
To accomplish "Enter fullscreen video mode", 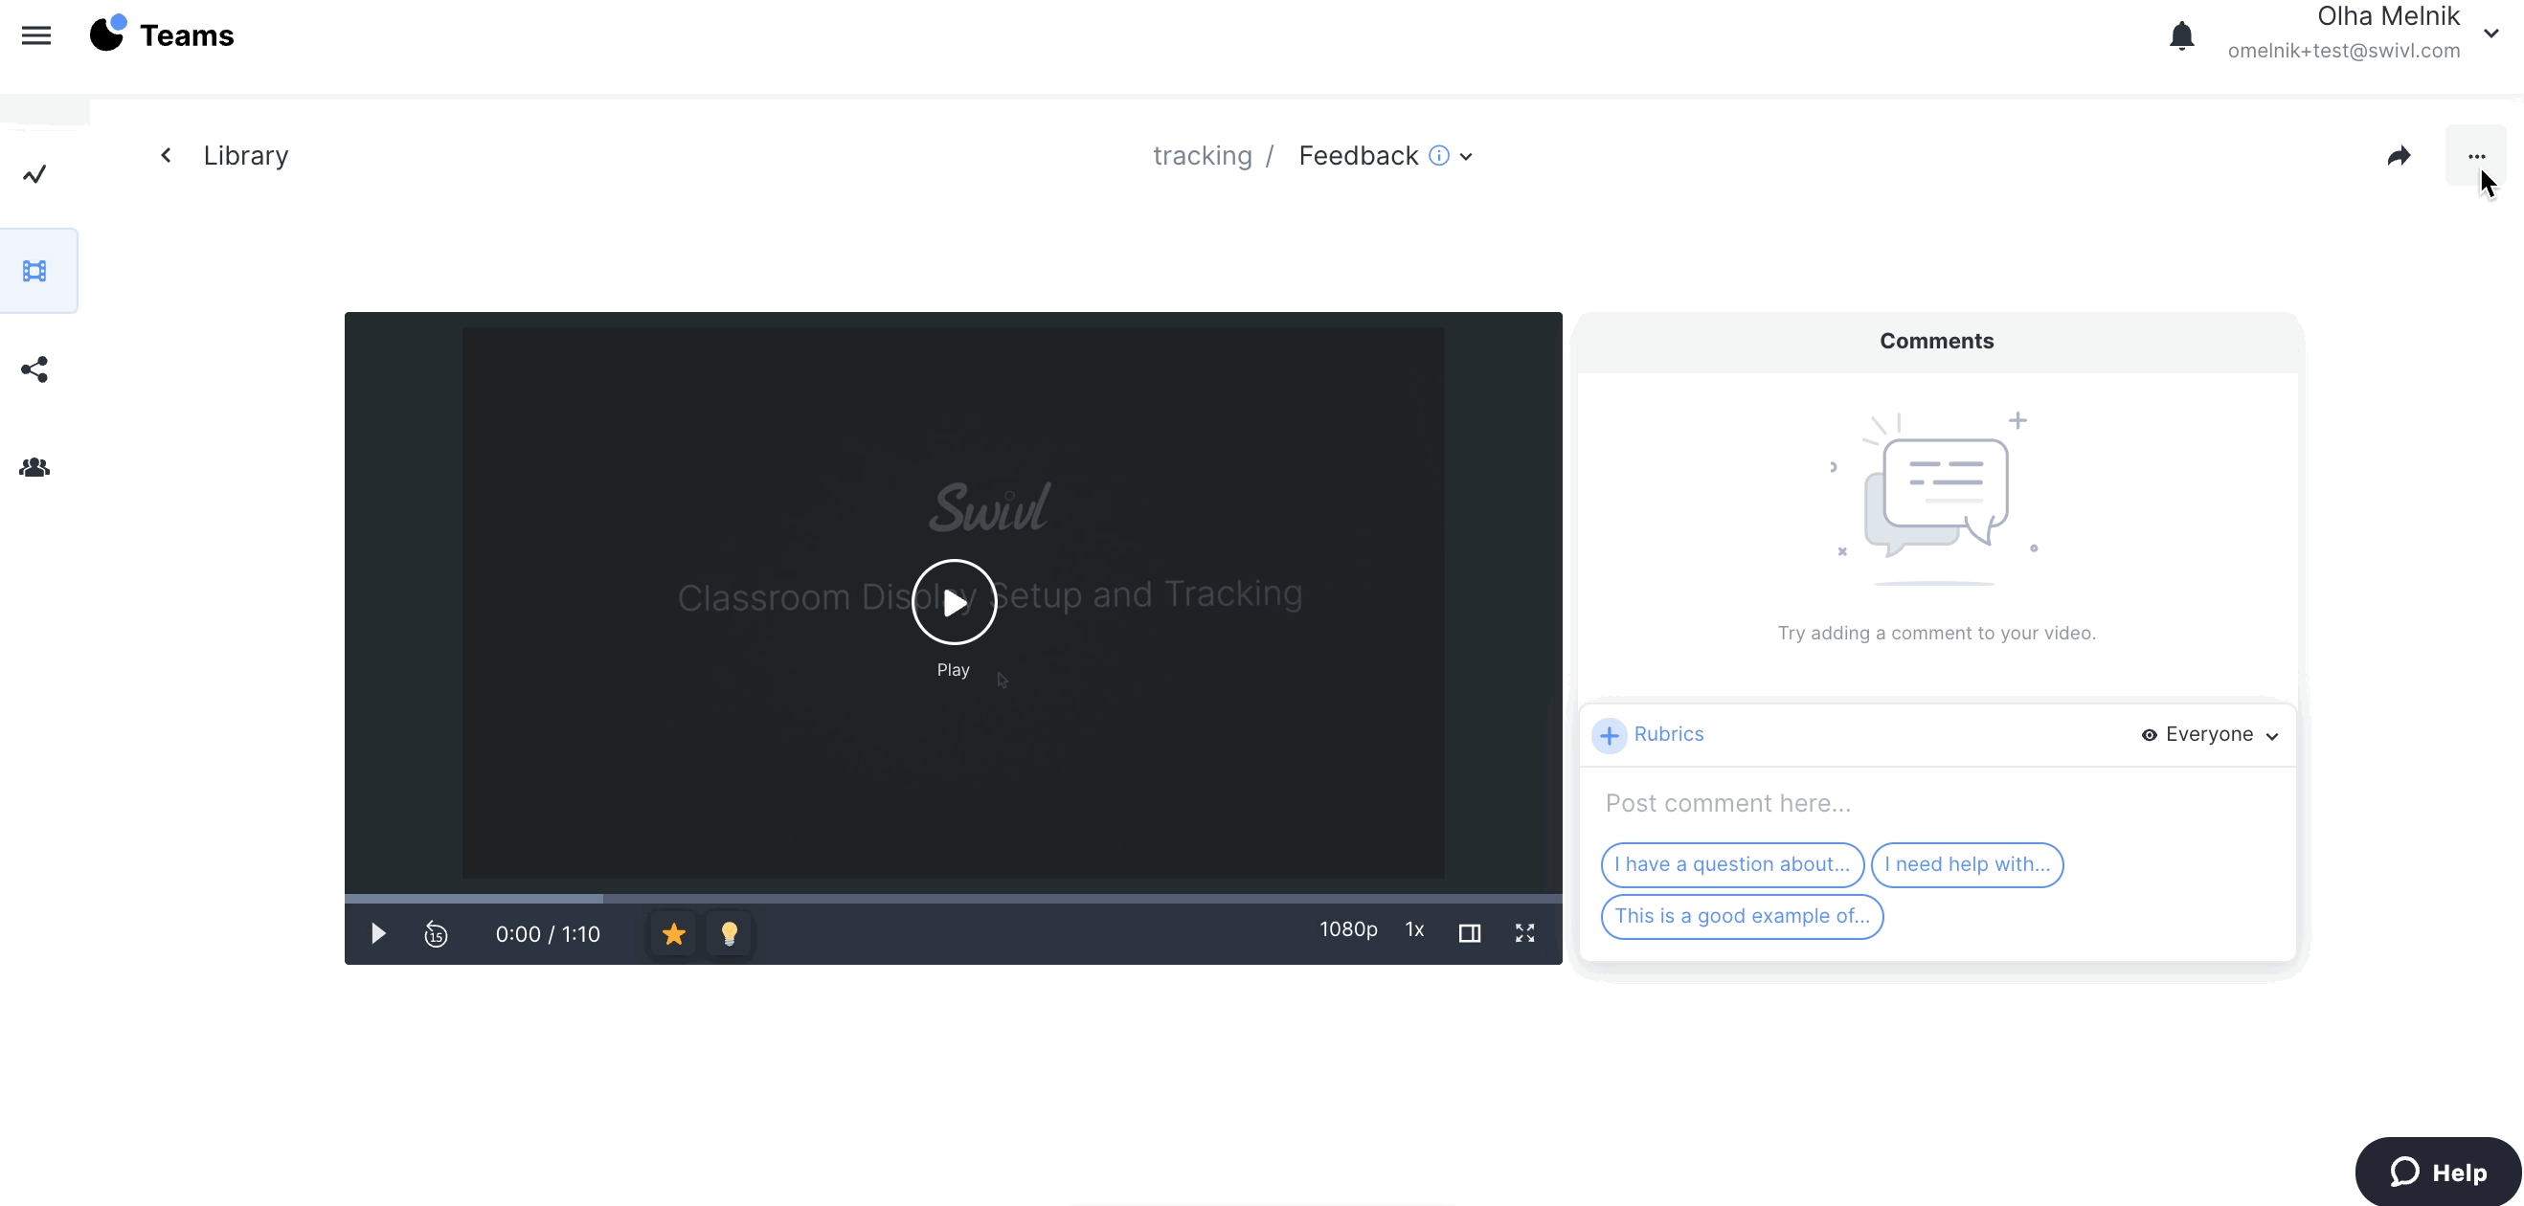I will pyautogui.click(x=1524, y=933).
